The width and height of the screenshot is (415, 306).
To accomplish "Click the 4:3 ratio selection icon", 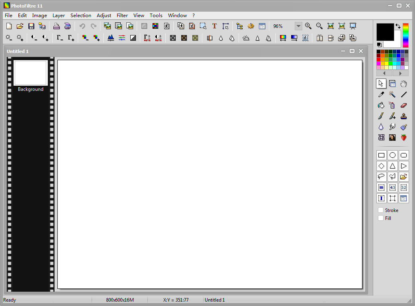I will coord(393,187).
